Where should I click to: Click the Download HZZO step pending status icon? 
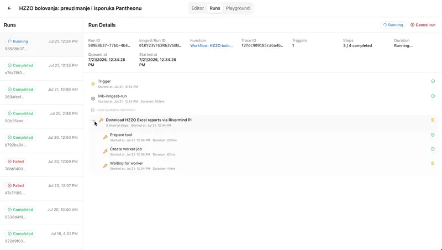[433, 120]
